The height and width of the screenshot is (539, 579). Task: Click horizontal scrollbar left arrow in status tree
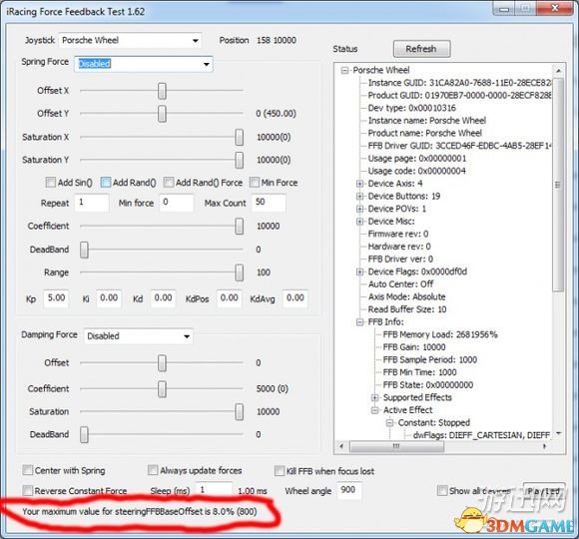click(341, 446)
